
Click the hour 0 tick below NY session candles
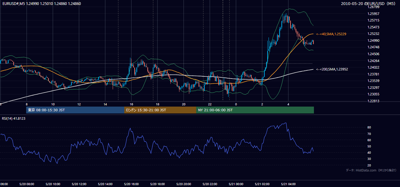pos(236,104)
